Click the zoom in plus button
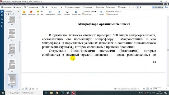The height and width of the screenshot is (95, 169). [167, 89]
